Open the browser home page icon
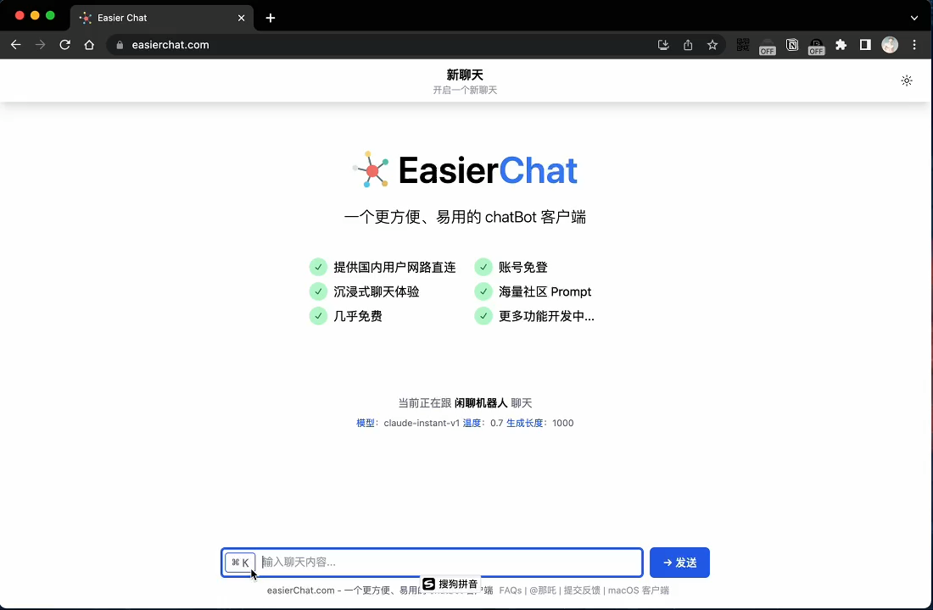This screenshot has width=933, height=610. tap(89, 45)
